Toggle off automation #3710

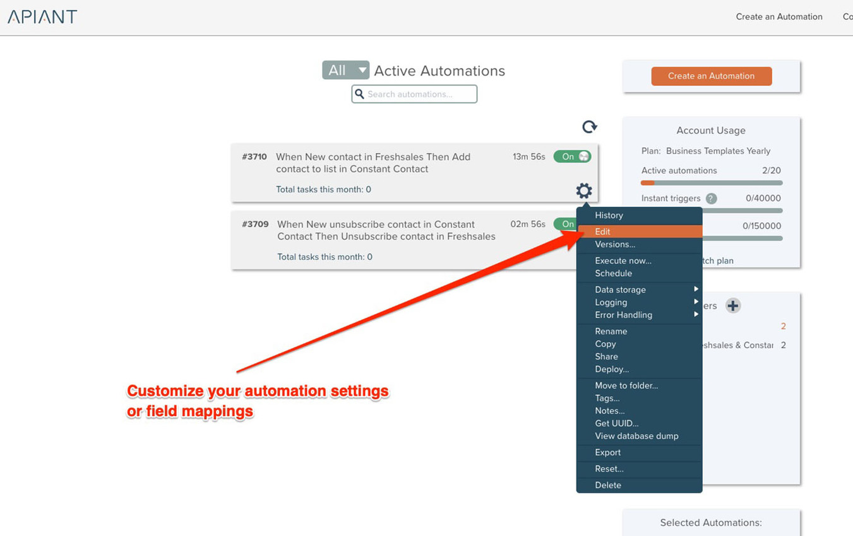tap(572, 156)
